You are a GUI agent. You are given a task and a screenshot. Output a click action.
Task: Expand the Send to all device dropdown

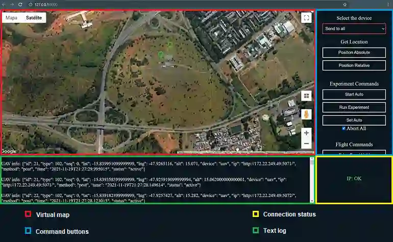(x=354, y=29)
